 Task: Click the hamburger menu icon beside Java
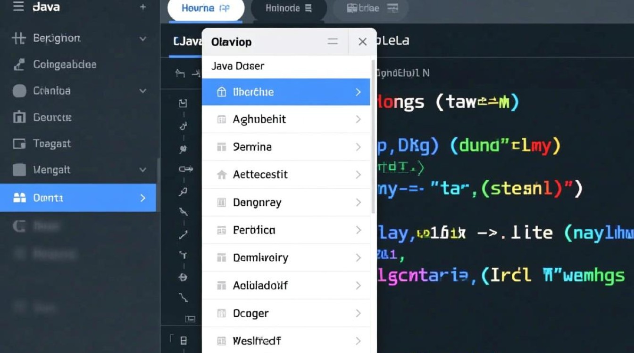point(18,8)
